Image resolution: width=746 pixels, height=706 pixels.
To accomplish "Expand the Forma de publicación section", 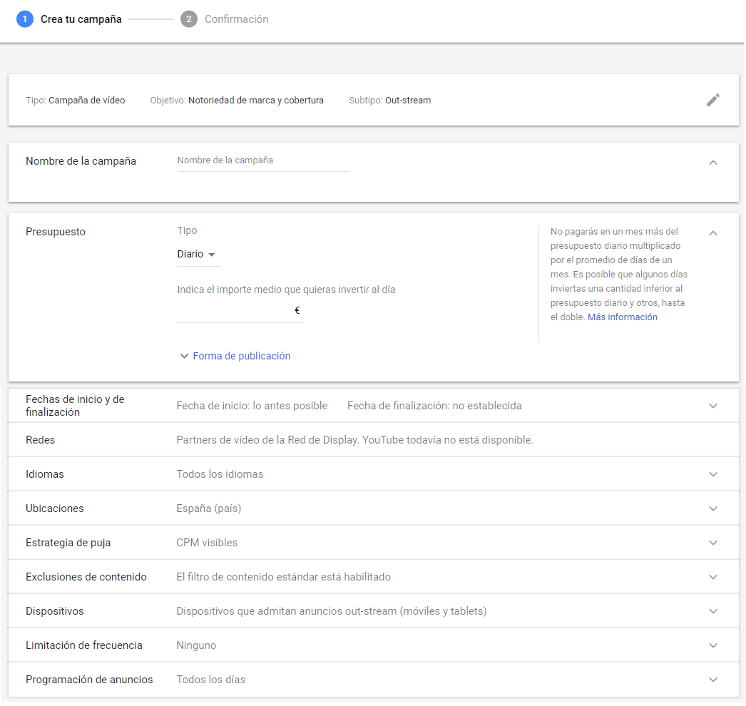I will pyautogui.click(x=235, y=355).
